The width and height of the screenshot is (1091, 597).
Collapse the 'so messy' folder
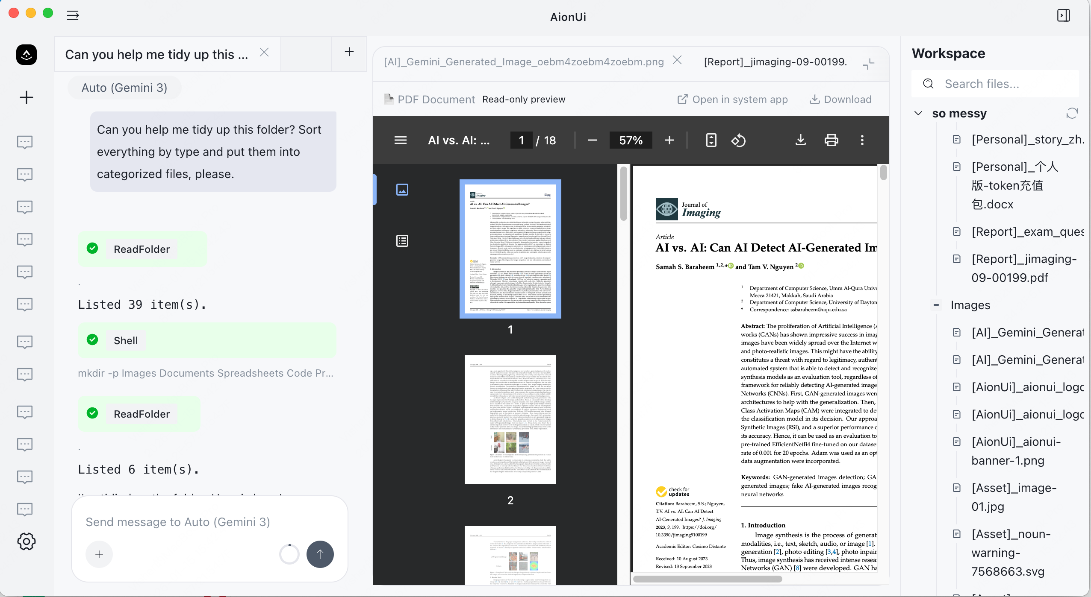[x=918, y=113]
